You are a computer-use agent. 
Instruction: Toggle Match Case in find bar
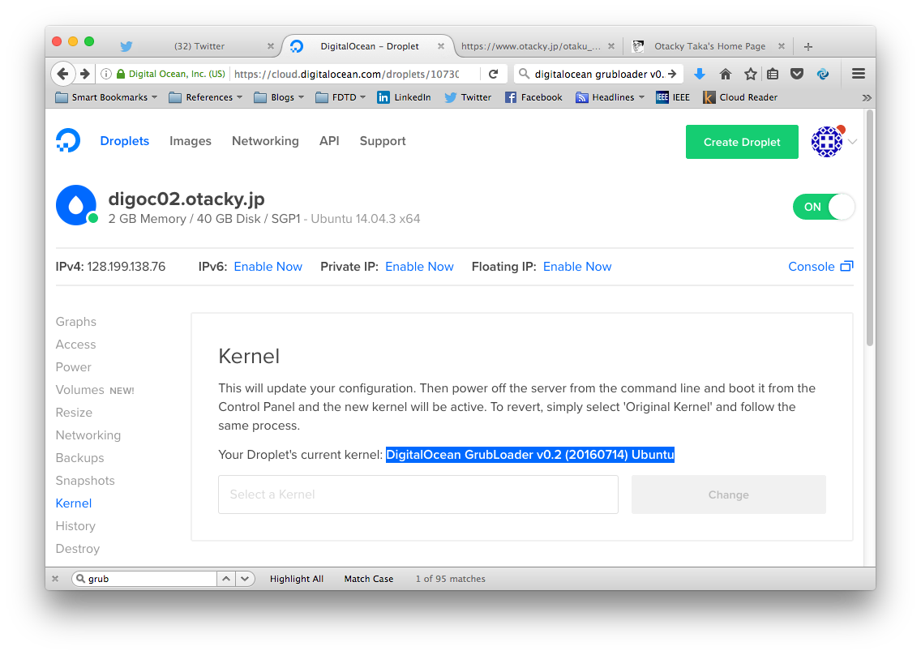pos(369,579)
